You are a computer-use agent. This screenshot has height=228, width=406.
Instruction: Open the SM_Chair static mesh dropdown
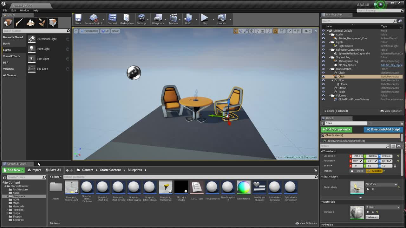point(381,184)
